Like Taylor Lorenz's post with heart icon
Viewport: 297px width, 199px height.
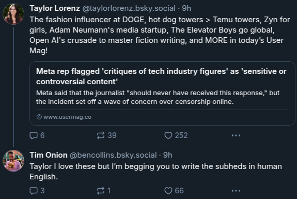(176, 135)
